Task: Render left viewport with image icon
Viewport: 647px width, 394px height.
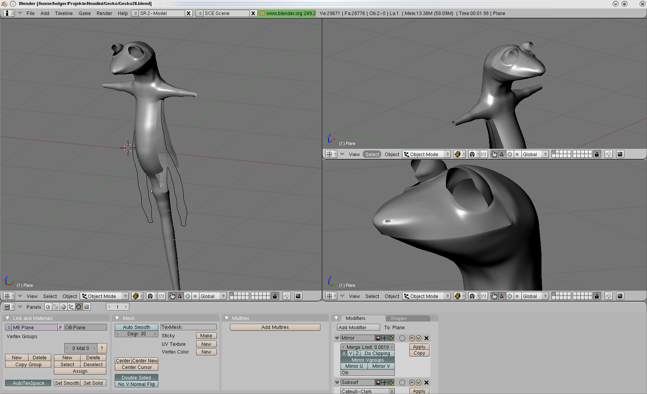Action: (x=298, y=296)
